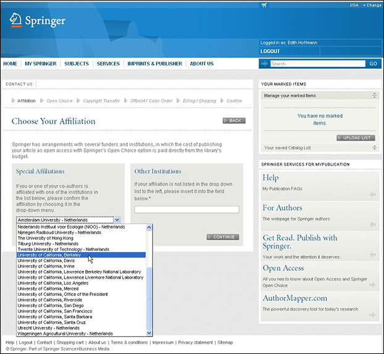The image size is (384, 354).
Task: Click the UPLOAD LIST button
Action: click(x=356, y=138)
